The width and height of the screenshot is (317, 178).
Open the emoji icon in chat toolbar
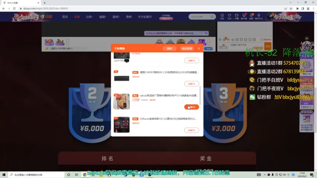tap(220, 40)
